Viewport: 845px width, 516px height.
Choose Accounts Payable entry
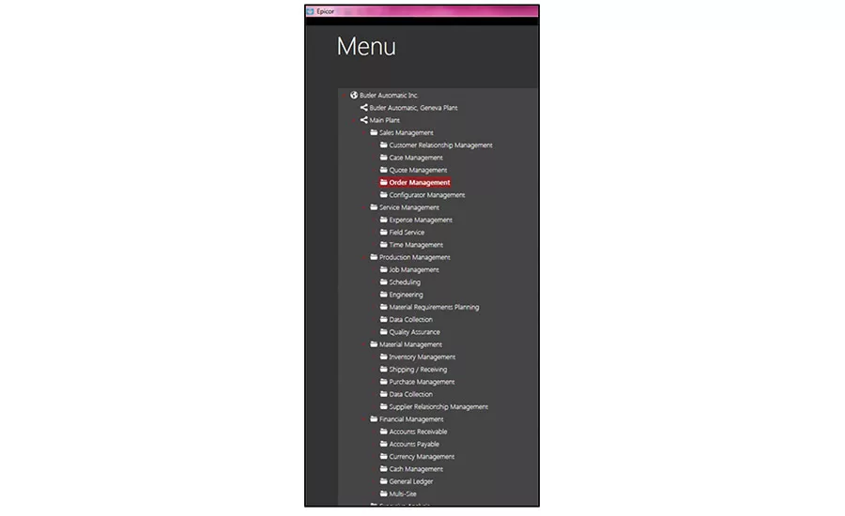point(414,445)
